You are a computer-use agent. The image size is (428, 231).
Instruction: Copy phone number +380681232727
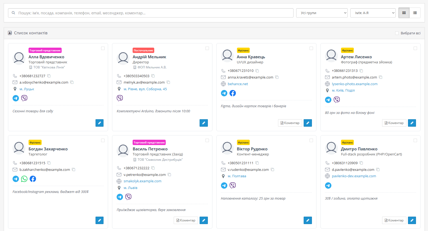pyautogui.click(x=49, y=76)
